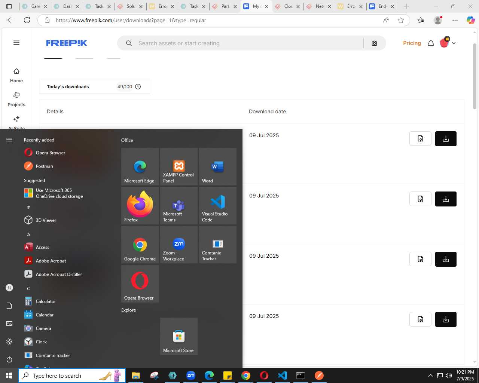Open Settings gear in Start menu
The image size is (479, 383).
pos(9,341)
